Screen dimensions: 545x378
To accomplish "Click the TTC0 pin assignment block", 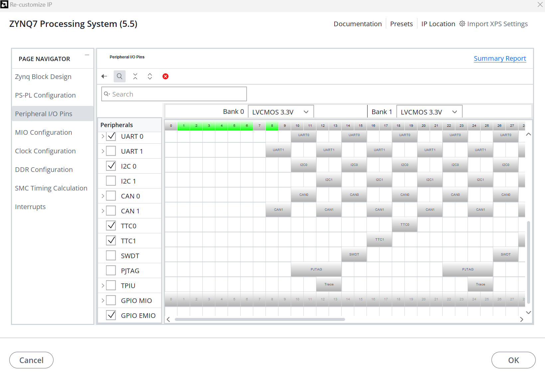I will click(x=405, y=225).
